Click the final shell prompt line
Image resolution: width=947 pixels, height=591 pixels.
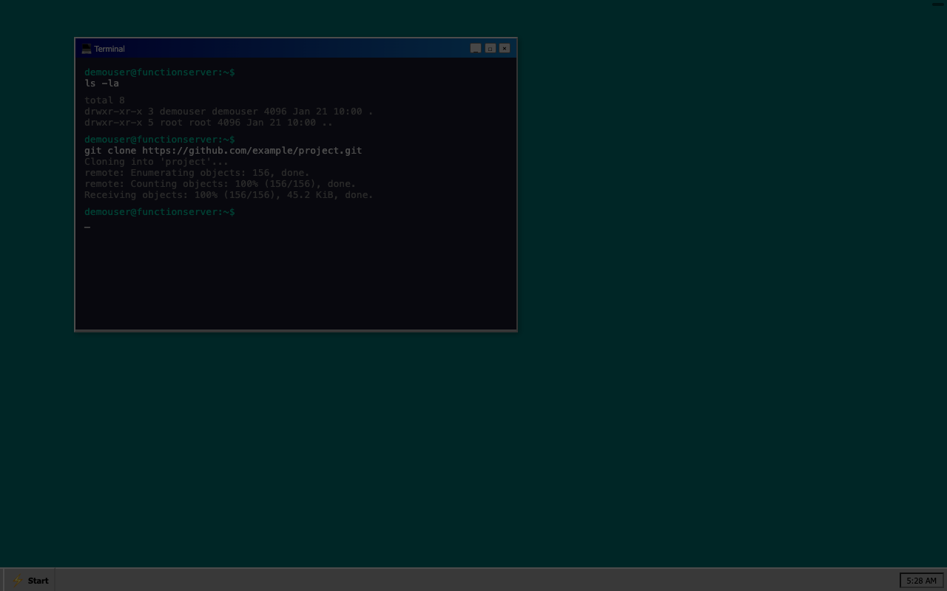pos(159,212)
